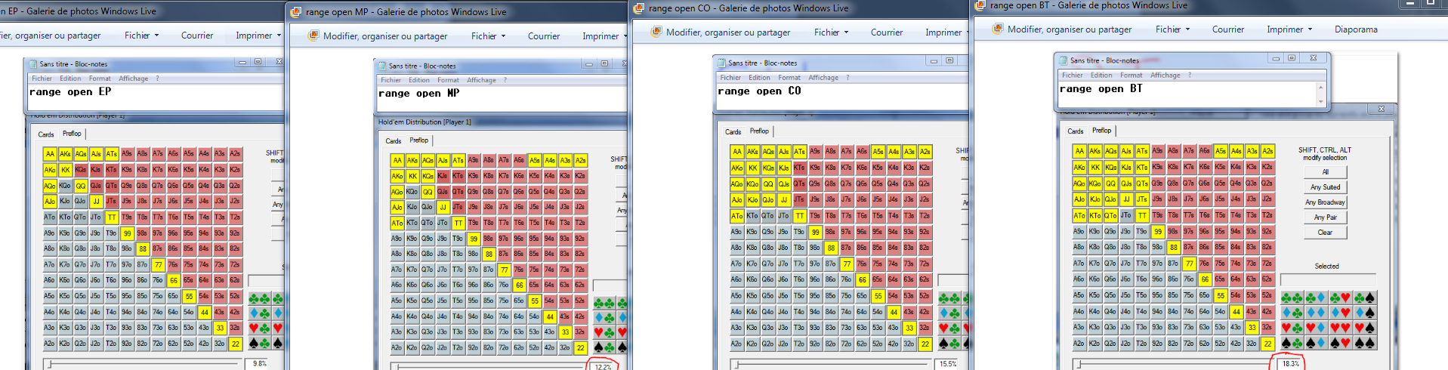Open Imprimer dropdown in CO gallery toolbar
This screenshot has height=370, width=1448.
(947, 32)
